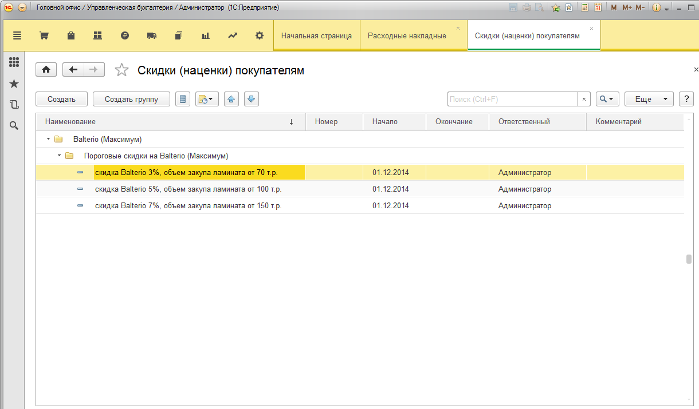The height and width of the screenshot is (409, 699).
Task: Move item up arrow button
Action: tap(231, 99)
